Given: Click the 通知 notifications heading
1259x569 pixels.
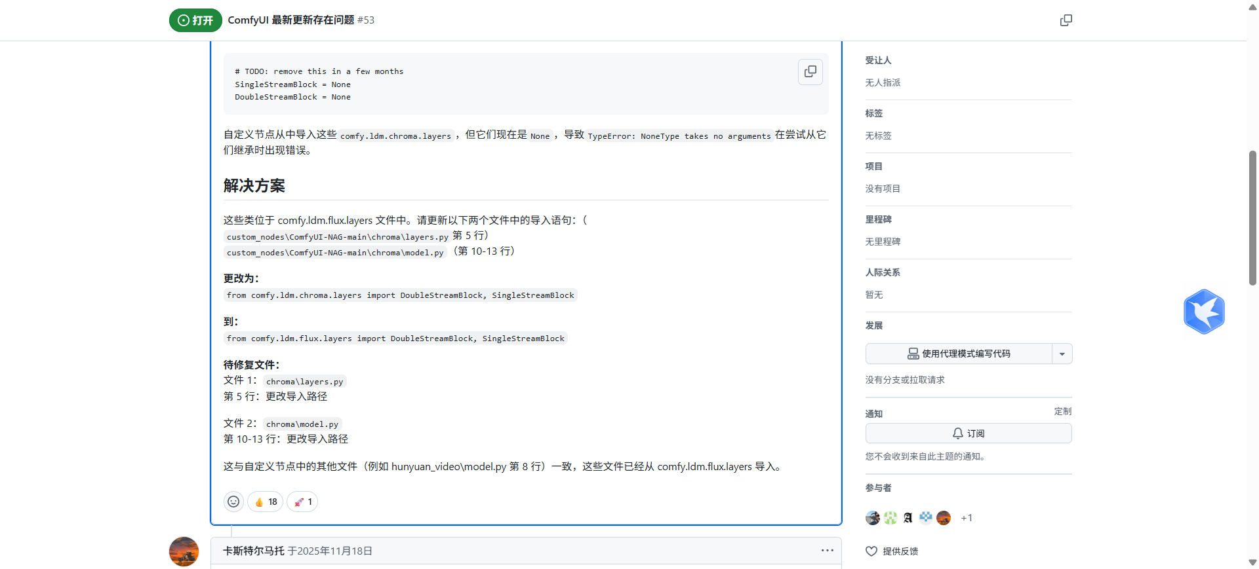Looking at the screenshot, I should click(874, 414).
